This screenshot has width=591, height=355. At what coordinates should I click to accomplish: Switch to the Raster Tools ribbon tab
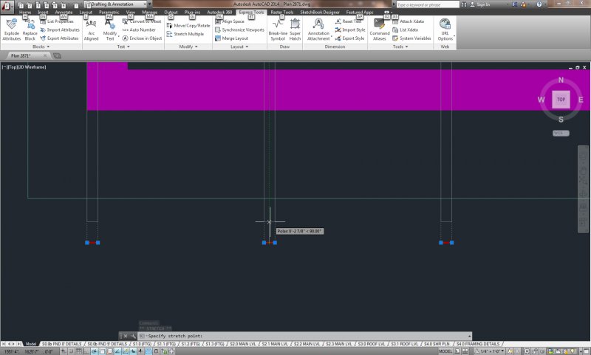click(x=282, y=13)
